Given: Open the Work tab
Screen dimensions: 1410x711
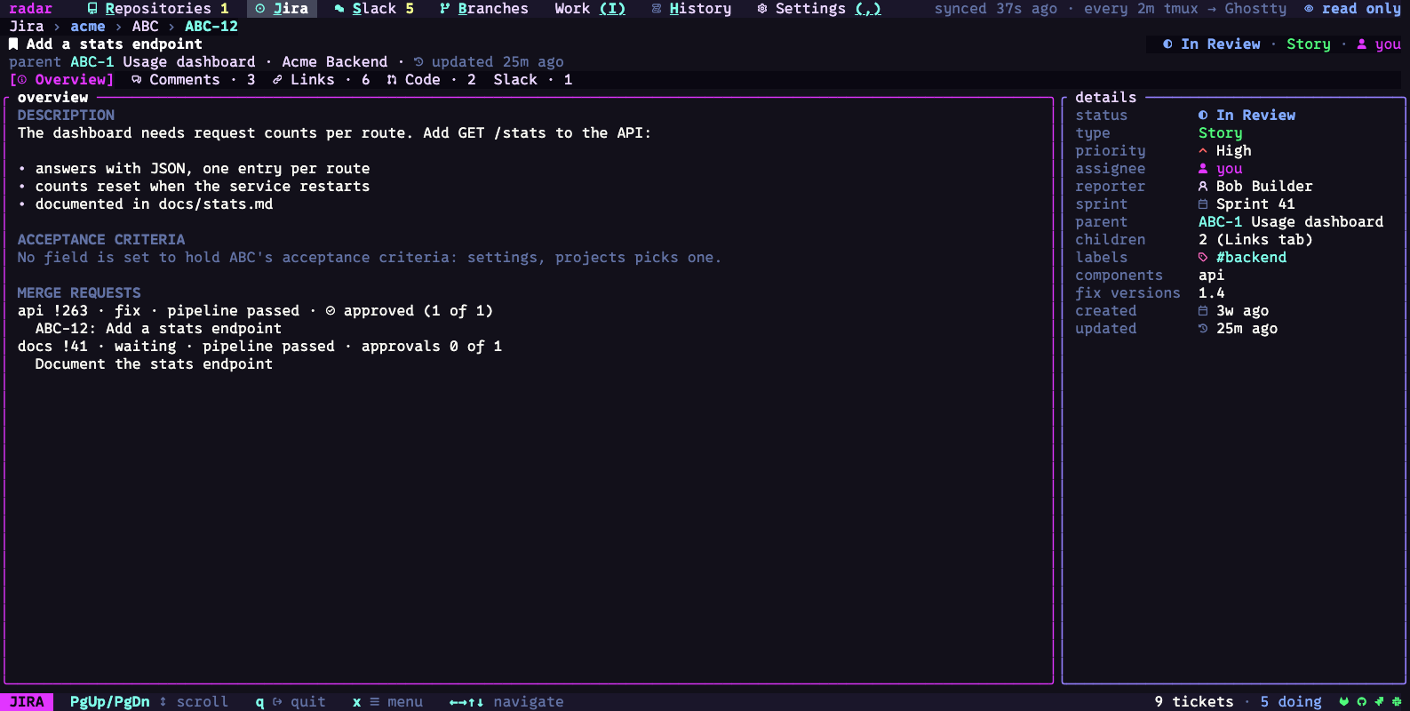Looking at the screenshot, I should [590, 8].
